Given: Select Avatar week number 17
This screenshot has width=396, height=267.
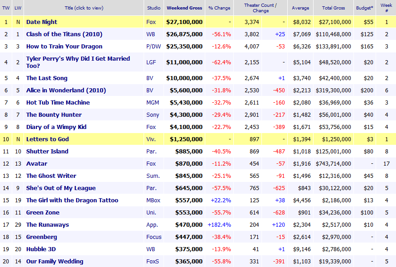Looking at the screenshot, I should coord(386,163).
